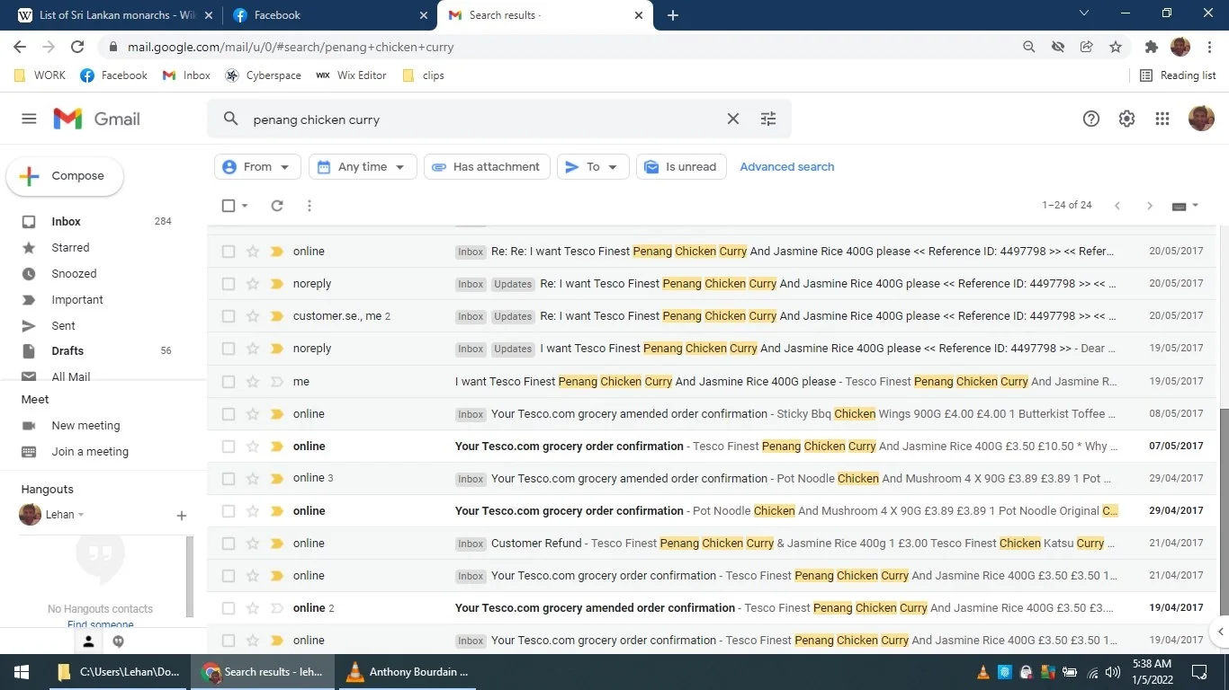This screenshot has width=1229, height=690.
Task: Open the Any time date filter
Action: coord(363,167)
